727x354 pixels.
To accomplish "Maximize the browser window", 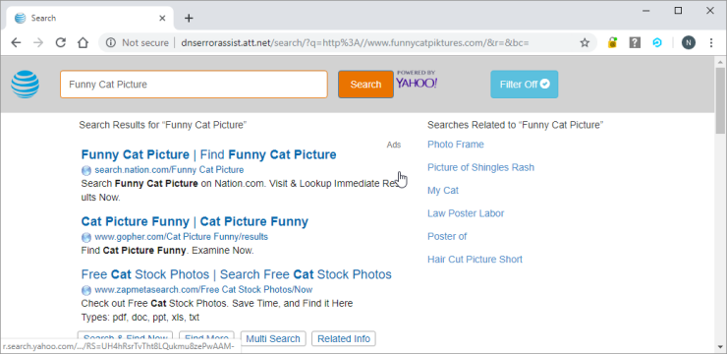I will [x=678, y=10].
